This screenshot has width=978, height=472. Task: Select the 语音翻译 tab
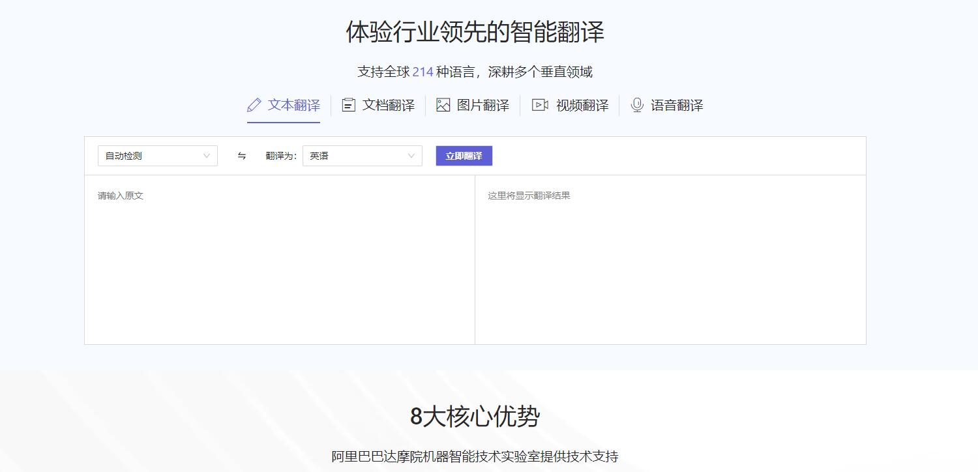(677, 105)
